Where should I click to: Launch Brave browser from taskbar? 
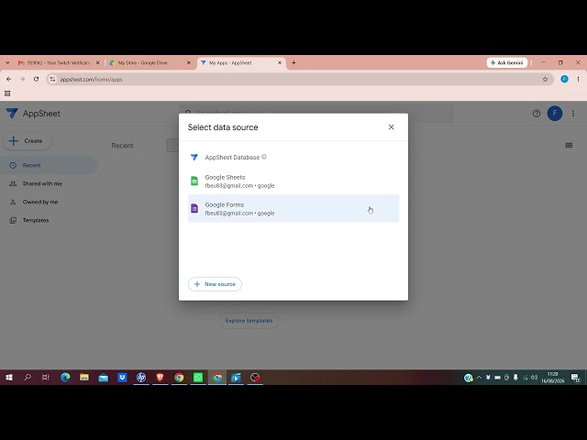161,378
